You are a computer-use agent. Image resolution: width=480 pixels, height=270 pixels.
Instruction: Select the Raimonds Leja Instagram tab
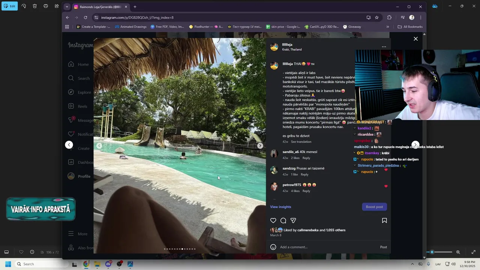(100, 7)
